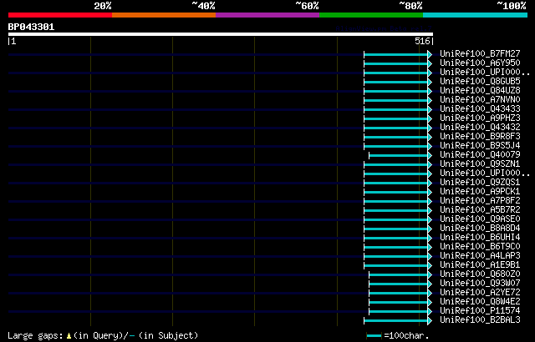Click the white query sequence bar

click(221, 34)
